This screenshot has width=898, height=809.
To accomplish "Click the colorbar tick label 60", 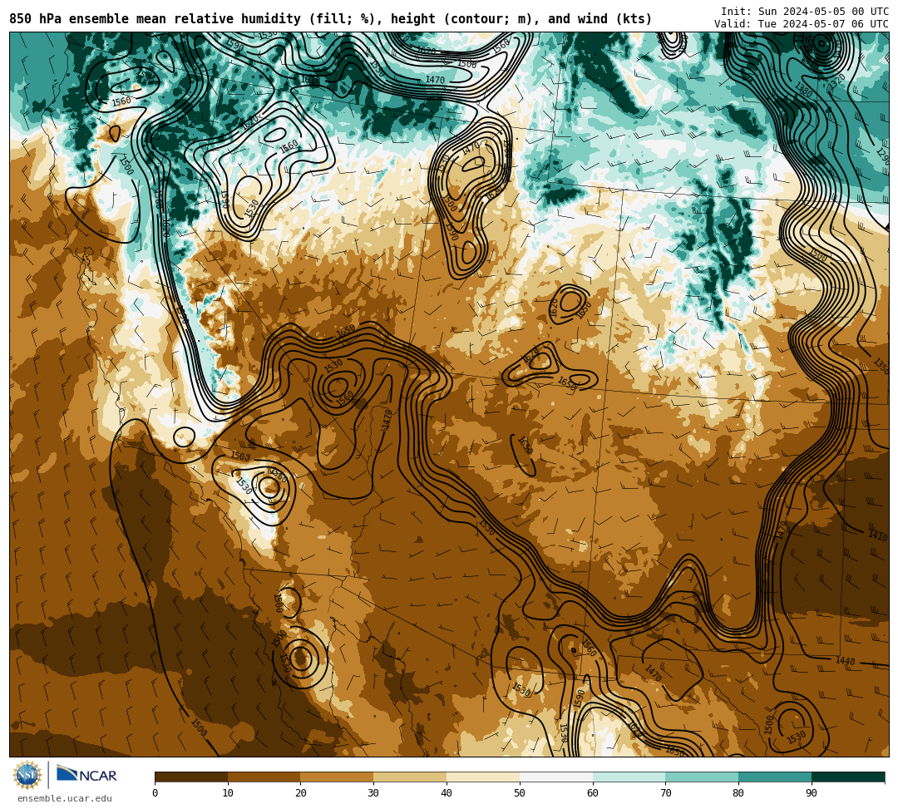I will [x=593, y=793].
